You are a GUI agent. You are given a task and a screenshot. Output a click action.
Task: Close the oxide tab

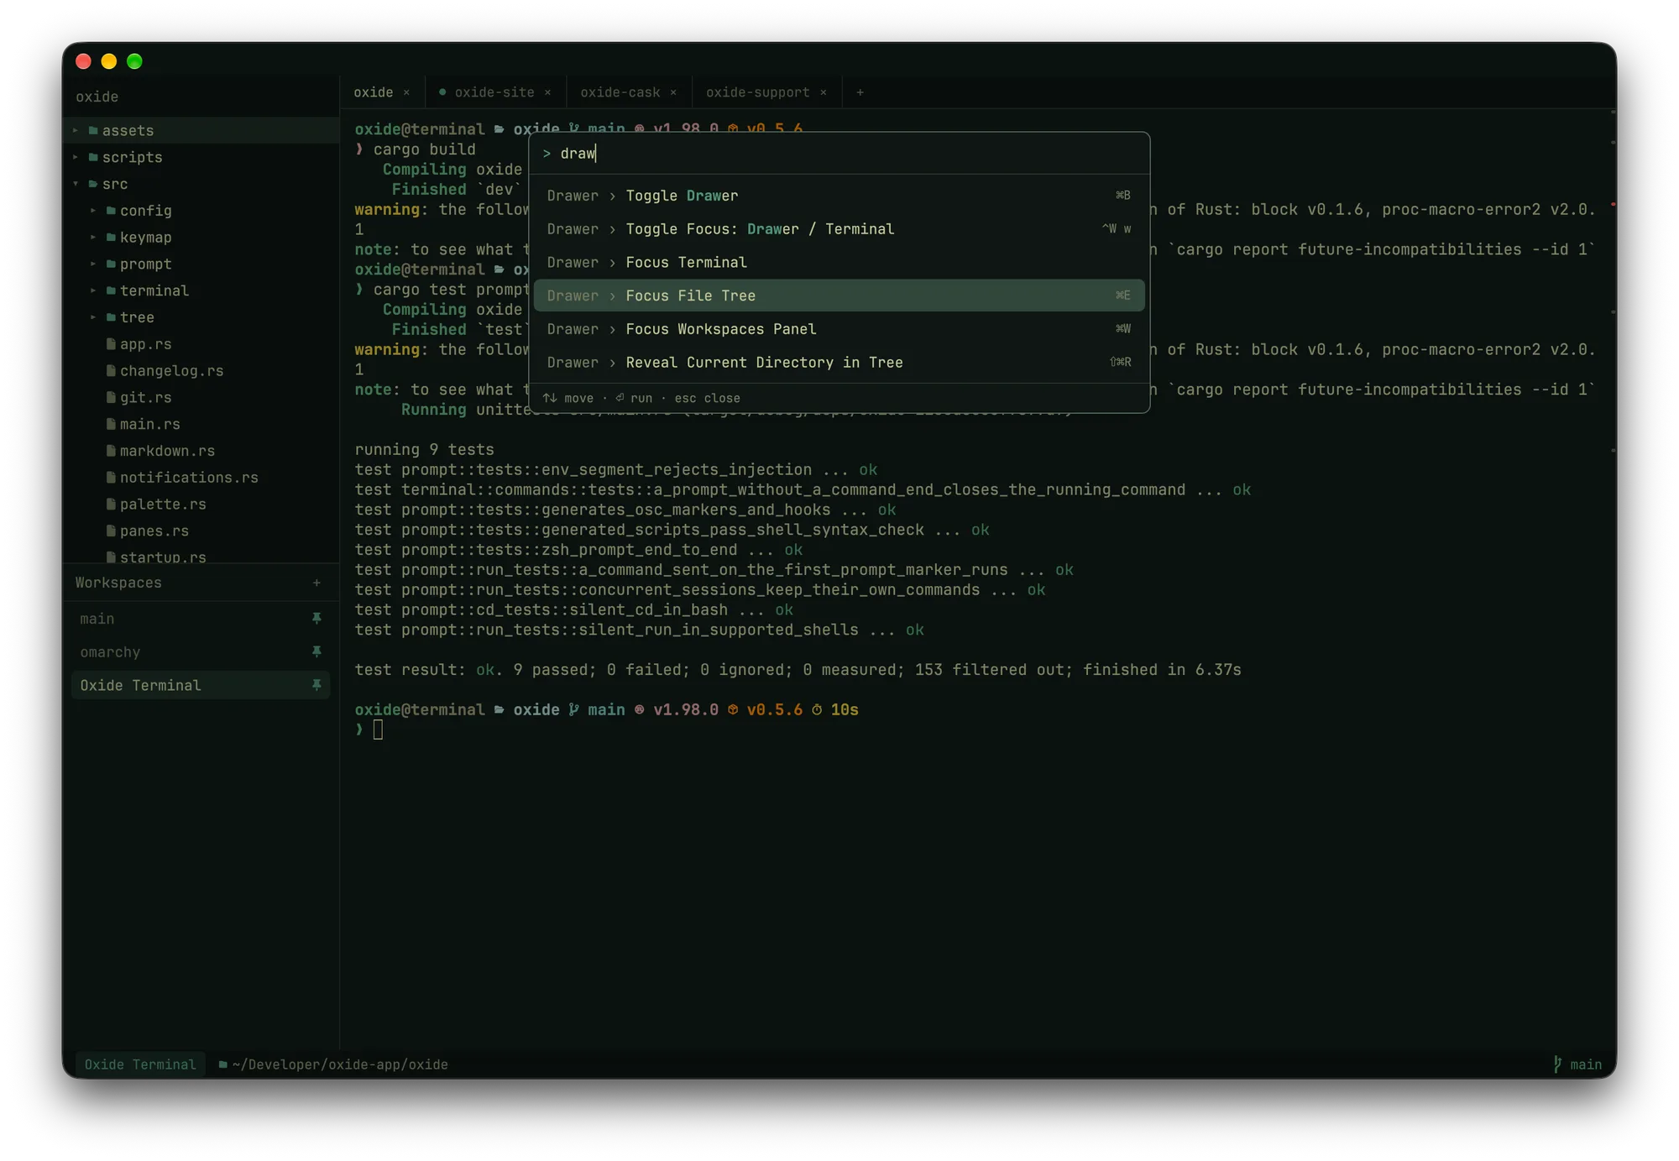(406, 92)
